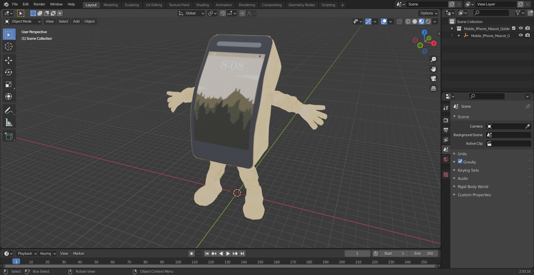Click the Blender logo icon

tap(6, 4)
